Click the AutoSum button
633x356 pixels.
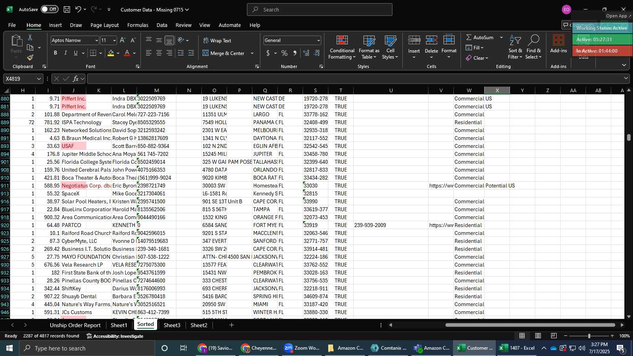point(479,37)
